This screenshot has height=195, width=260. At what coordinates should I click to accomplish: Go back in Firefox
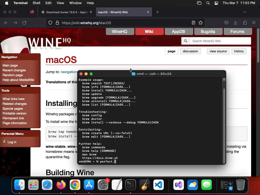pos(6,23)
